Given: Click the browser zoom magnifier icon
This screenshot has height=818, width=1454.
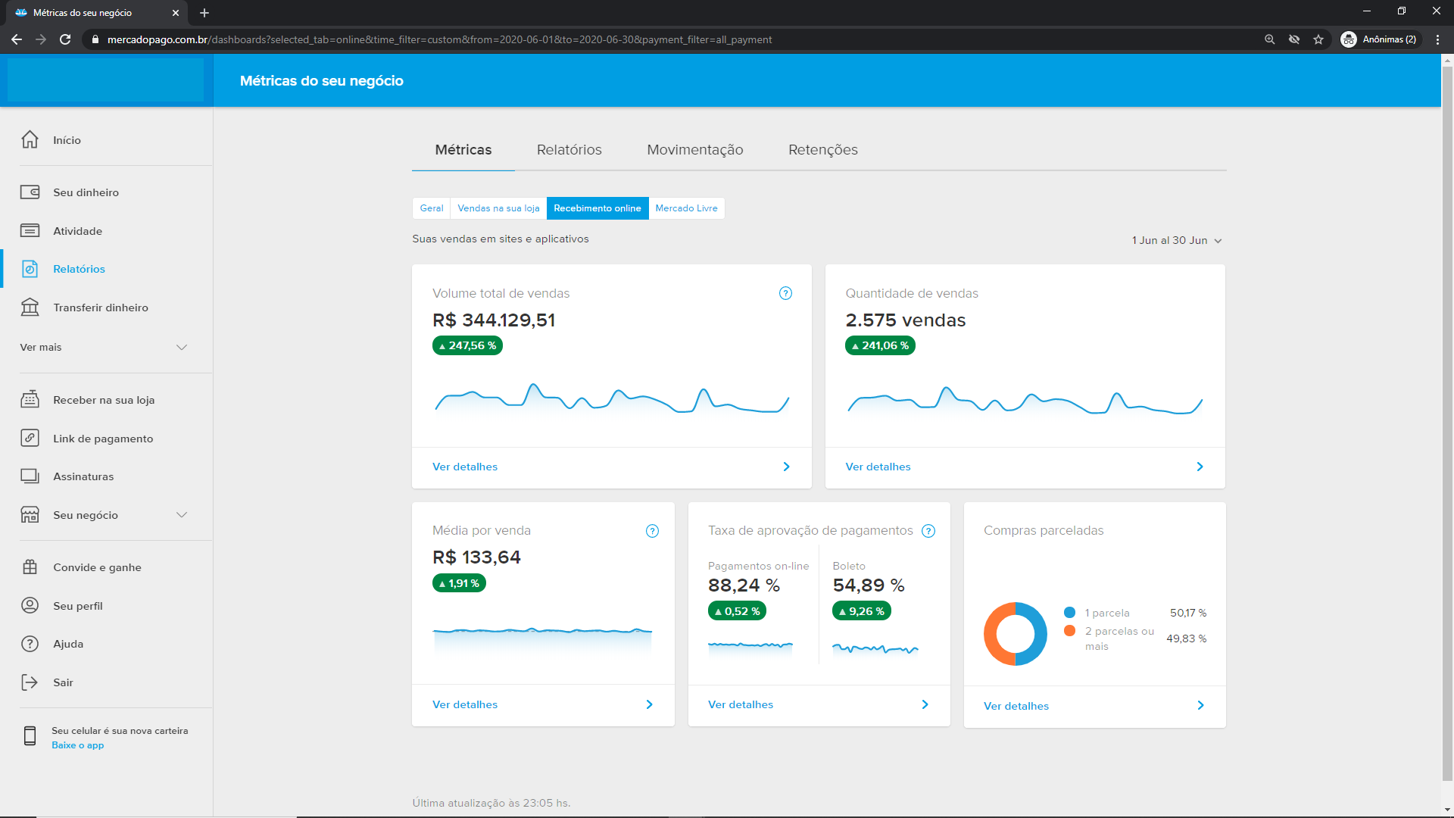Looking at the screenshot, I should click(x=1270, y=39).
